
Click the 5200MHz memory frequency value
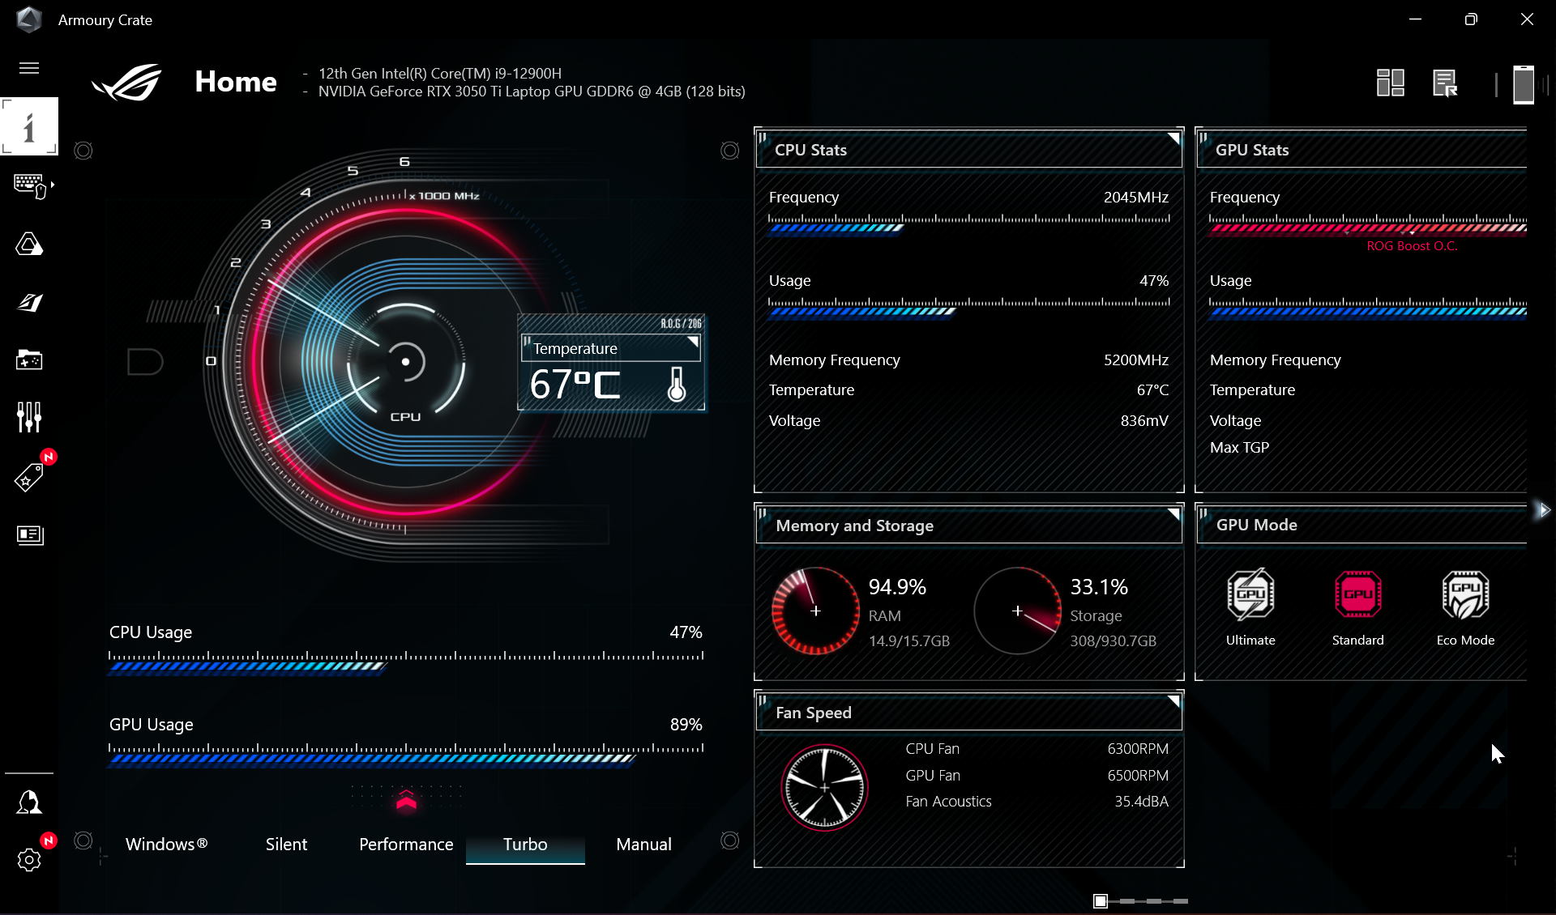pyautogui.click(x=1136, y=360)
